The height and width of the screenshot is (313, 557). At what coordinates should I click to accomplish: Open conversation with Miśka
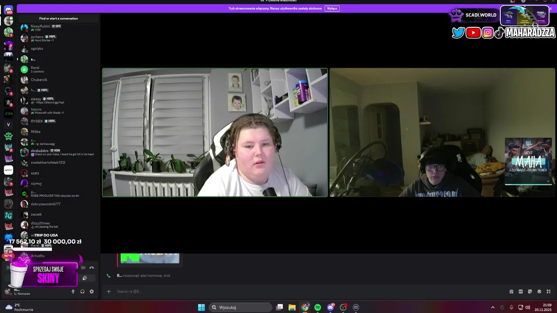pos(58,132)
